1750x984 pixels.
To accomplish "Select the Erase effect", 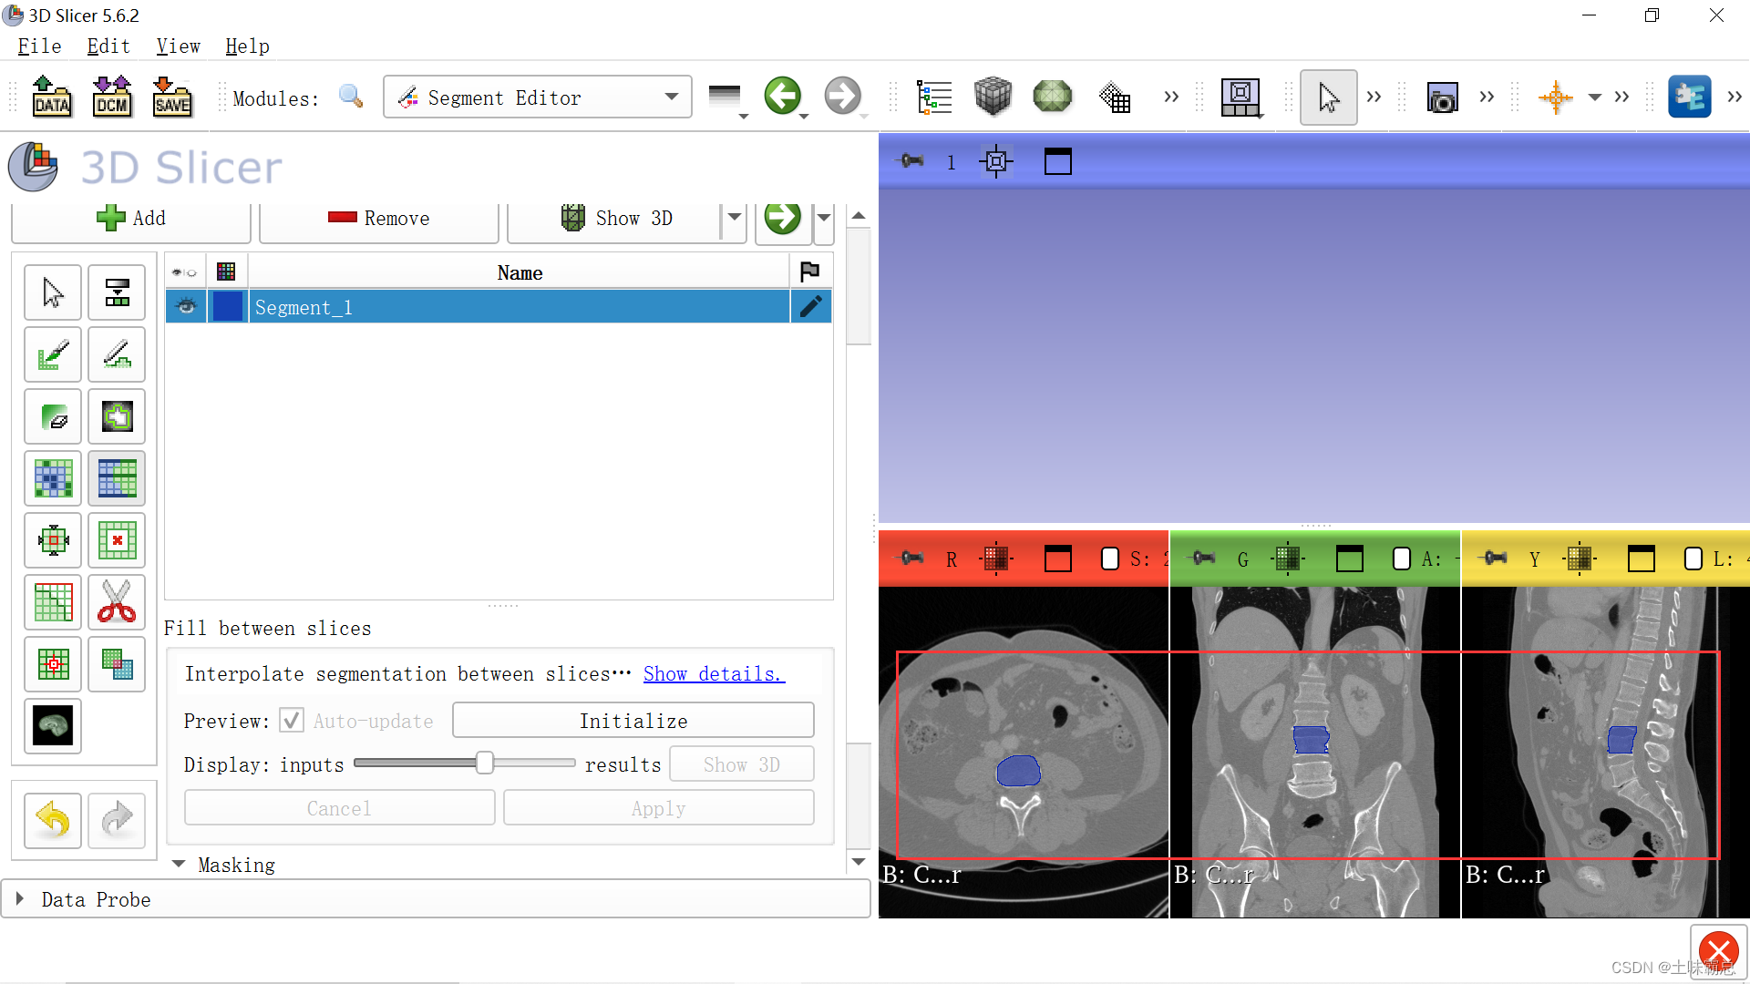I will coord(52,416).
